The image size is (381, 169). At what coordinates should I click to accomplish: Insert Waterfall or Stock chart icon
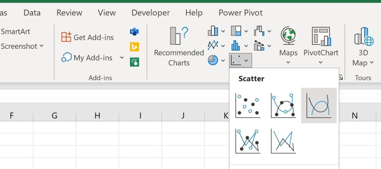pyautogui.click(x=259, y=31)
